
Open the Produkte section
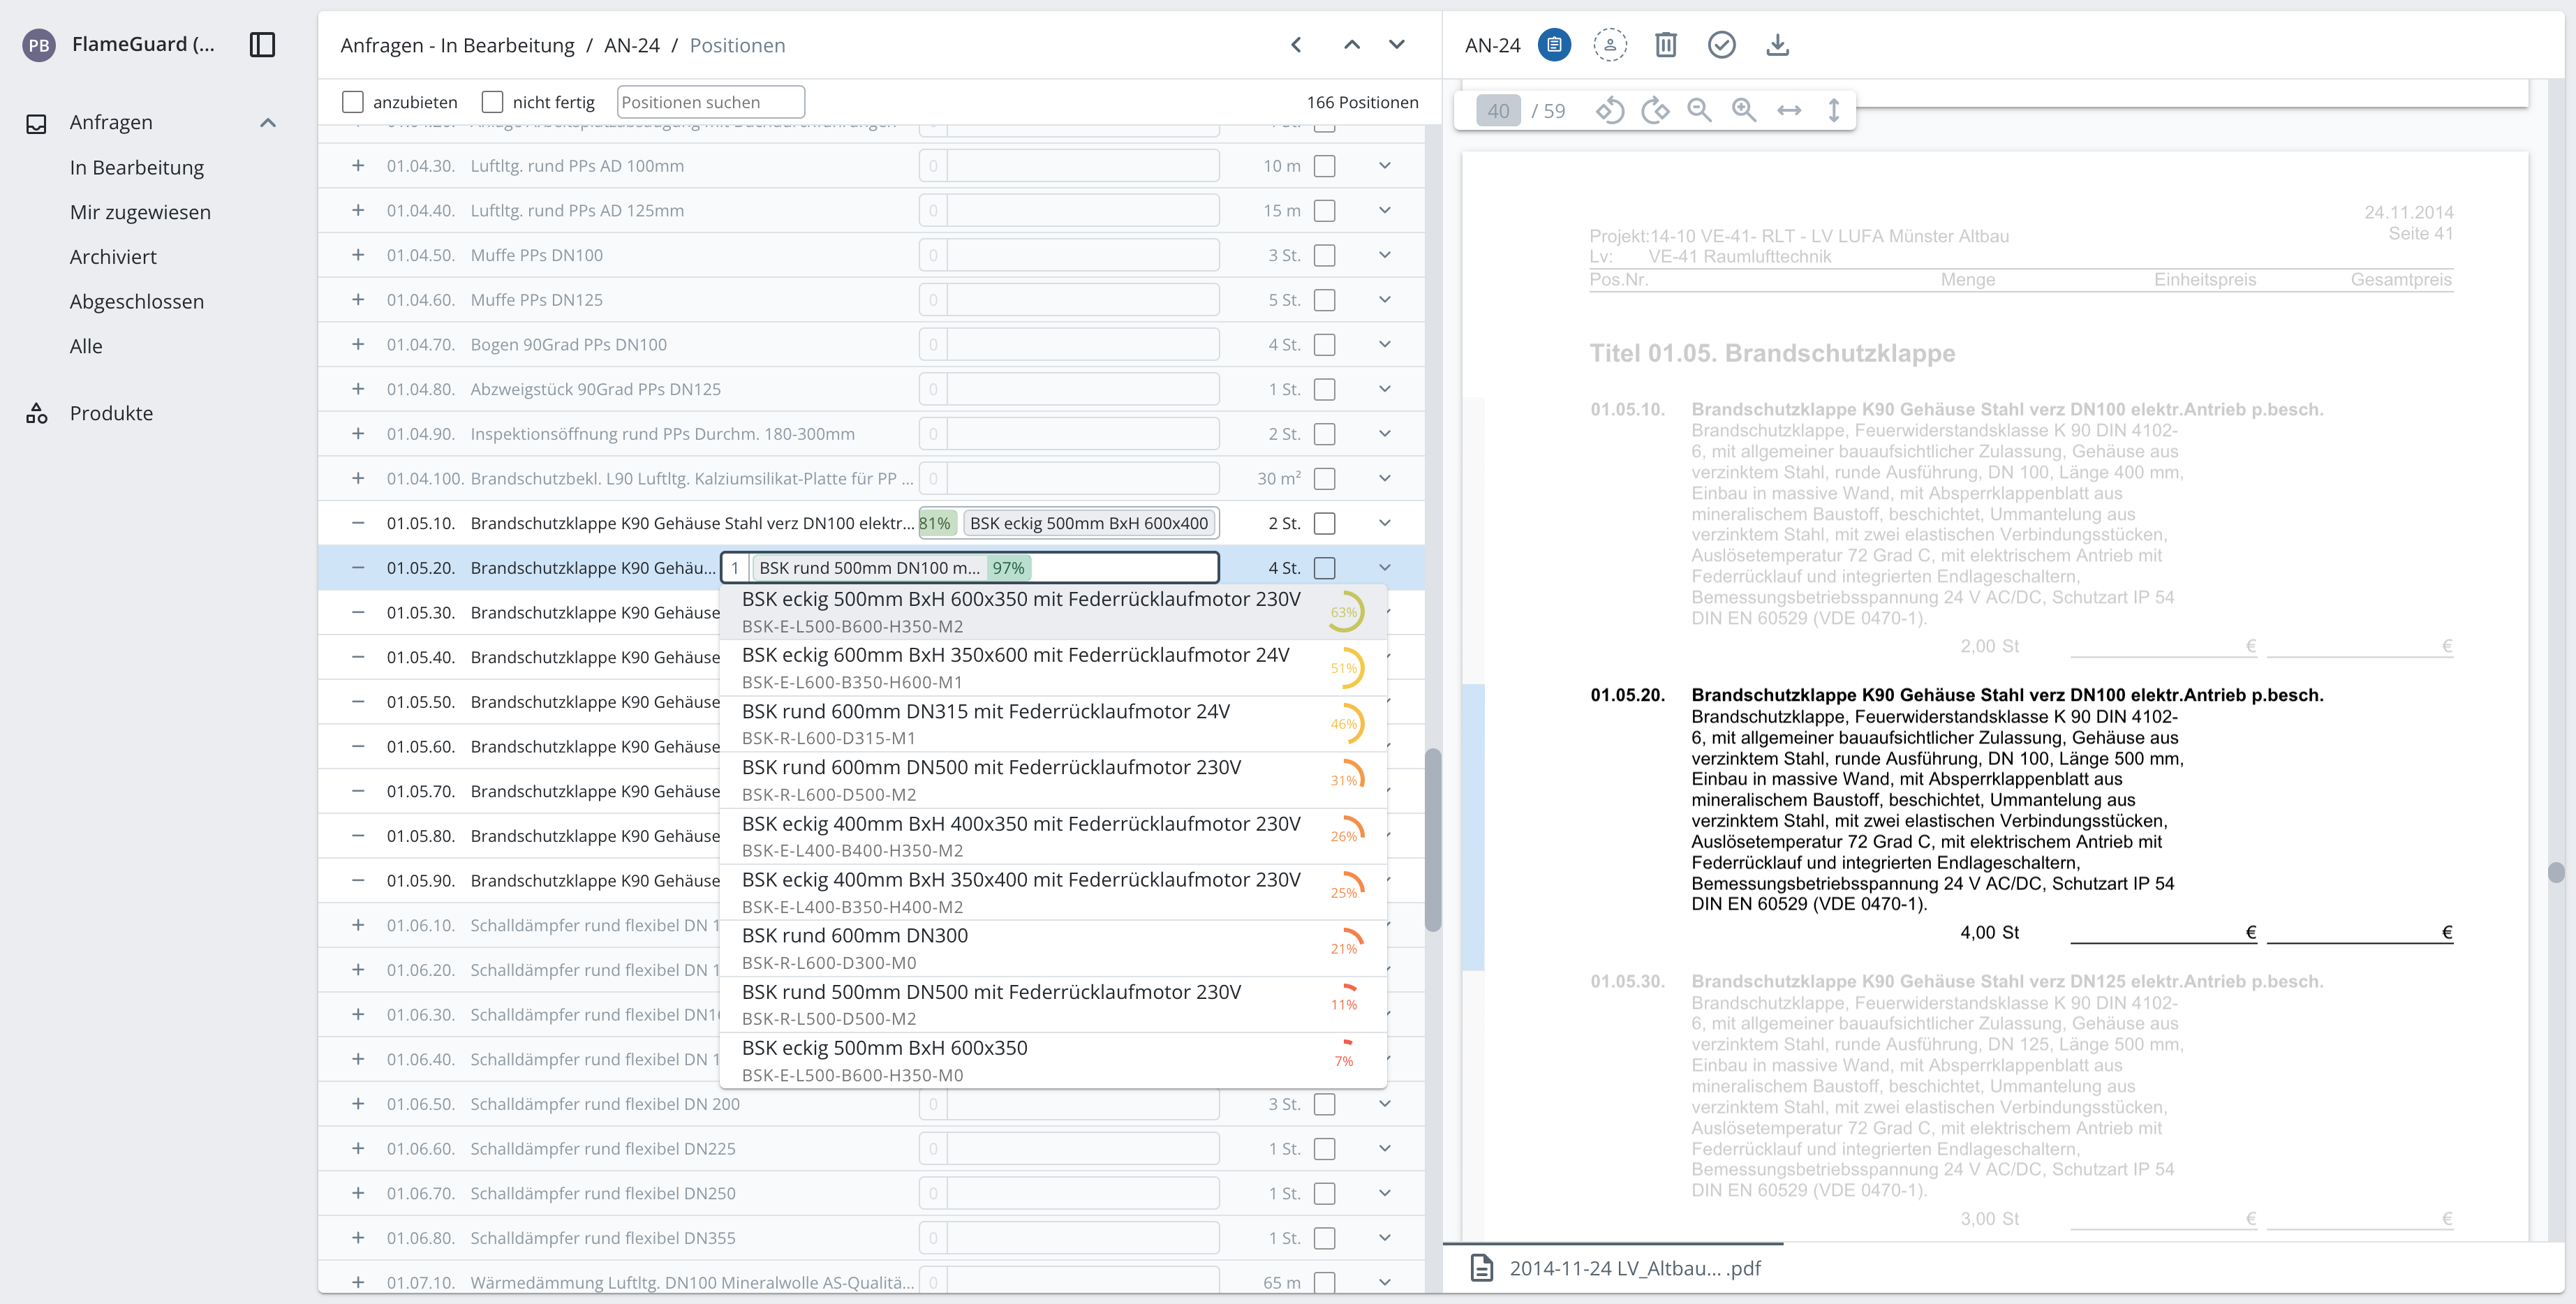tap(111, 413)
